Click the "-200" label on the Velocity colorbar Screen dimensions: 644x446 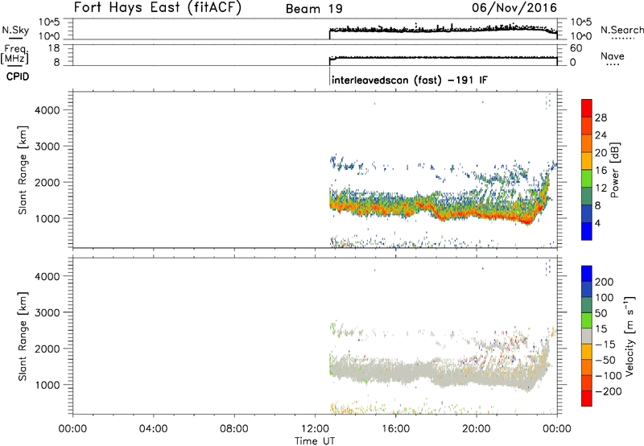[608, 391]
